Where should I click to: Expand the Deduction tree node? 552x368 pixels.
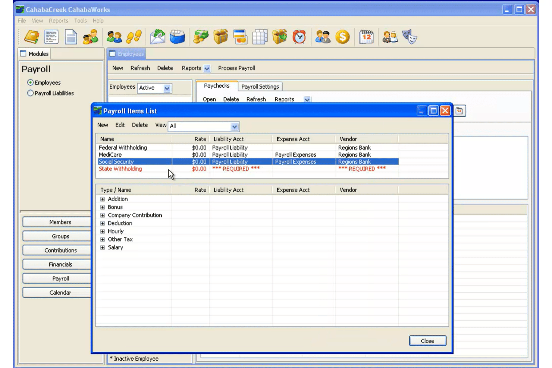103,223
